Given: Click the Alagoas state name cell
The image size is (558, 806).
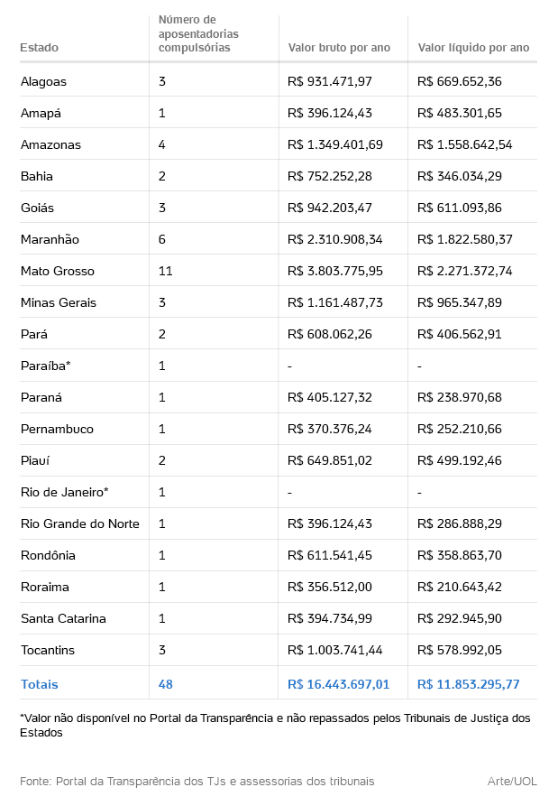Looking at the screenshot, I should click(x=43, y=81).
